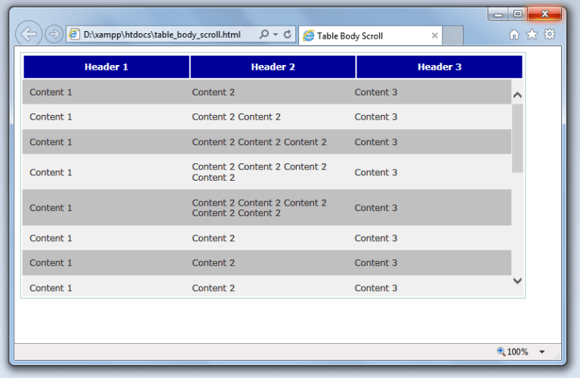This screenshot has height=378, width=580.
Task: Open the zoom level dropdown arrow
Action: pos(542,352)
